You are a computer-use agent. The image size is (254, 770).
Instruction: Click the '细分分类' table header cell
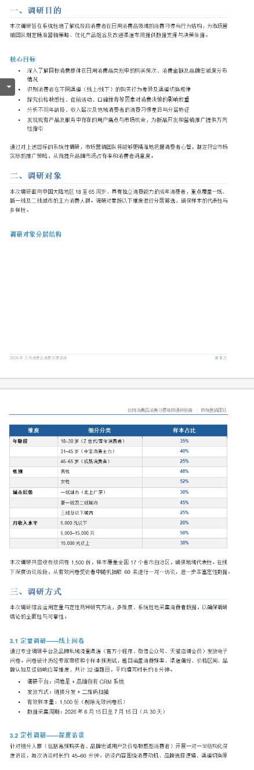(x=100, y=431)
